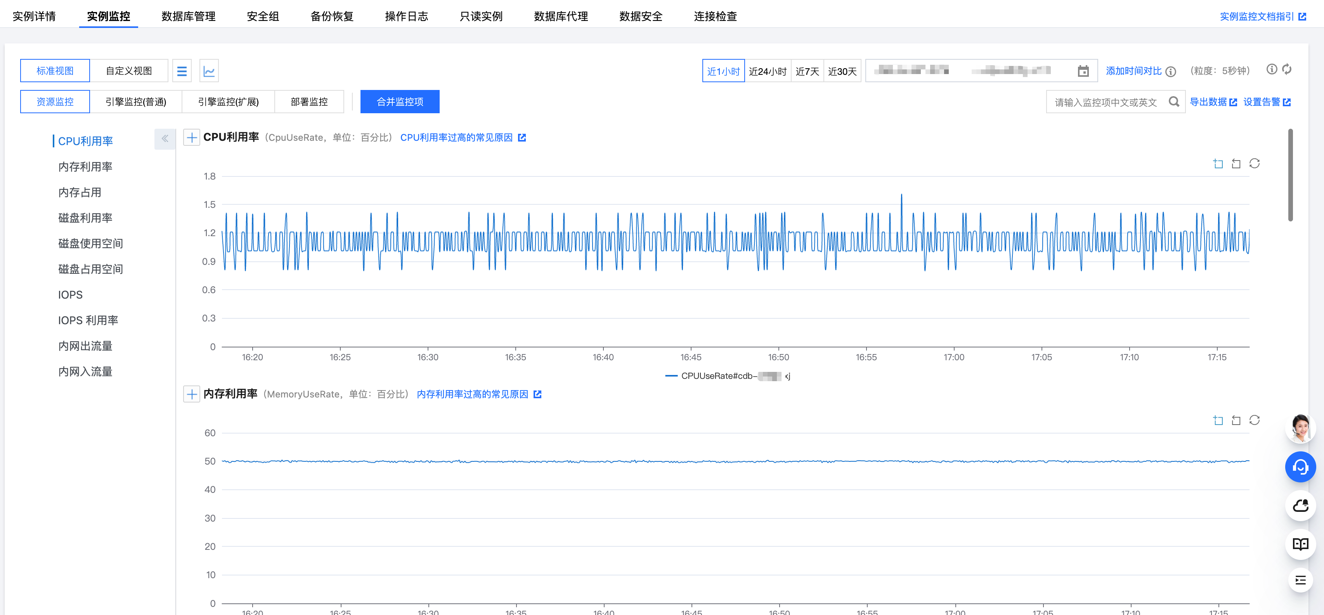Viewport: 1324px width, 615px height.
Task: Collapse the metric sidebar with chevron
Action: pyautogui.click(x=165, y=139)
